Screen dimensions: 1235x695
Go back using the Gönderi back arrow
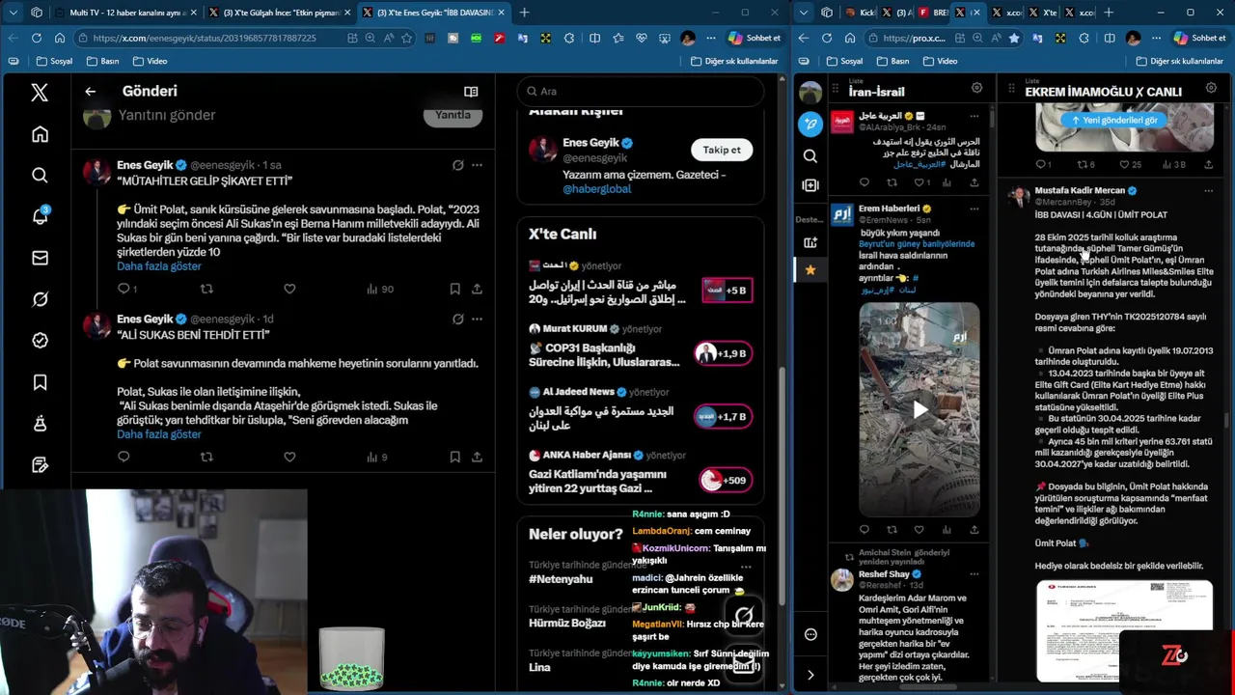pos(90,91)
